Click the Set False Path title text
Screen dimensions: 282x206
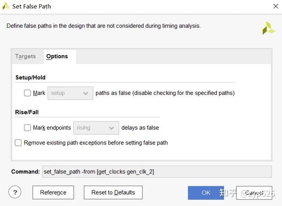[32, 7]
